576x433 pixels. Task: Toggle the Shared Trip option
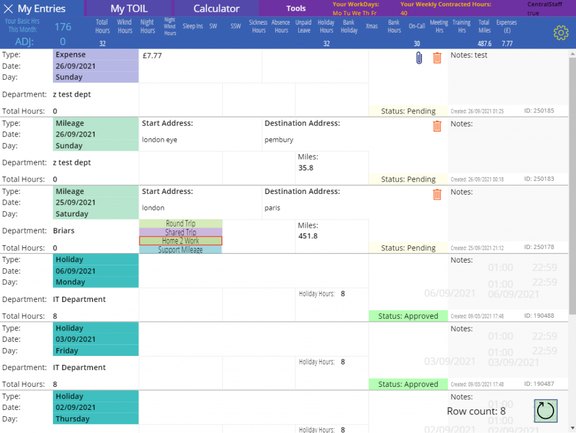pyautogui.click(x=181, y=232)
